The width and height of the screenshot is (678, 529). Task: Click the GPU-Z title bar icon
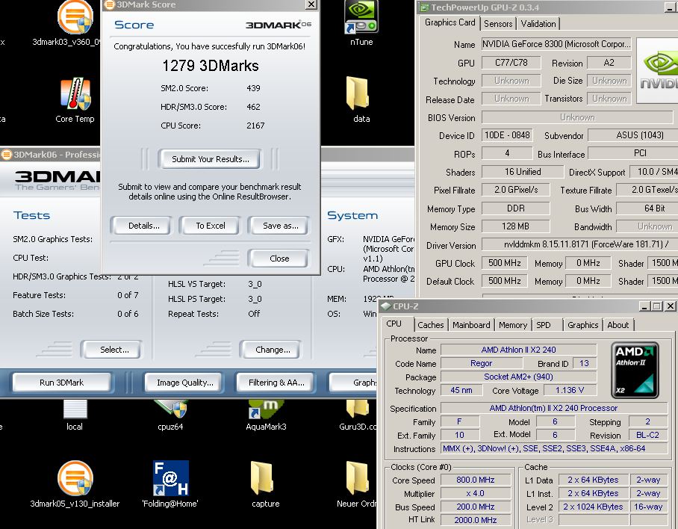click(x=424, y=7)
